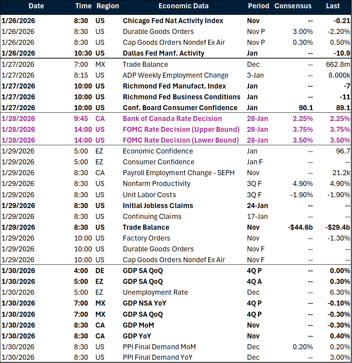Select the FOMC Rate Decision (Lower Bound) row
The height and width of the screenshot is (363, 352).
182,140
